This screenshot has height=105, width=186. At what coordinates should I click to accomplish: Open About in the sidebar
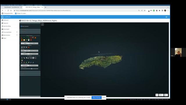[4, 38]
